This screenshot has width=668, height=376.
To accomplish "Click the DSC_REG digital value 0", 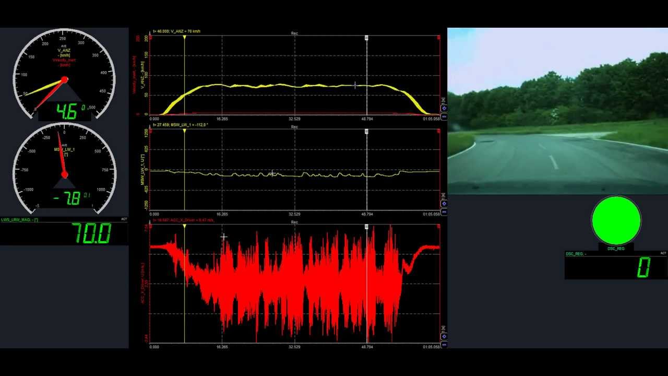I will (643, 268).
